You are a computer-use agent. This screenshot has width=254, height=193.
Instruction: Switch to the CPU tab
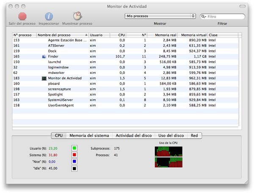pos(59,136)
